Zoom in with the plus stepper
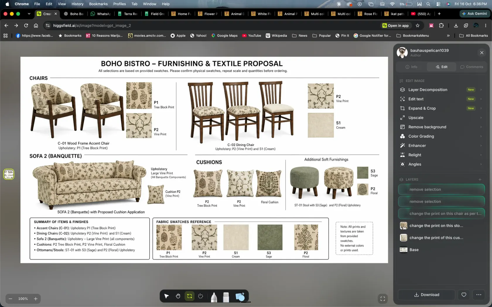 pos(36,299)
